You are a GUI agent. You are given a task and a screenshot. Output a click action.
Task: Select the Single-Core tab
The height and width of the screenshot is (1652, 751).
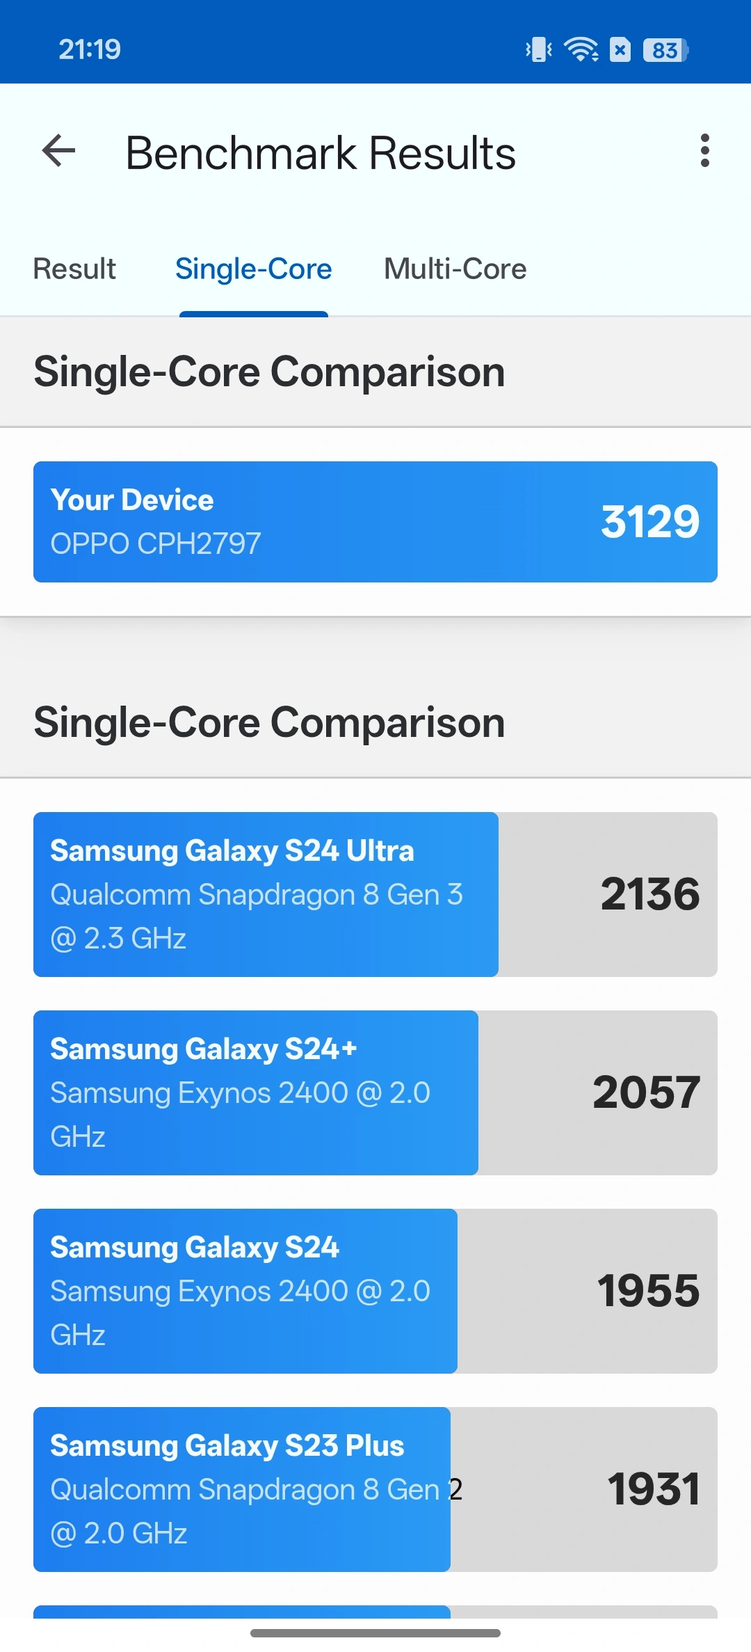(253, 269)
